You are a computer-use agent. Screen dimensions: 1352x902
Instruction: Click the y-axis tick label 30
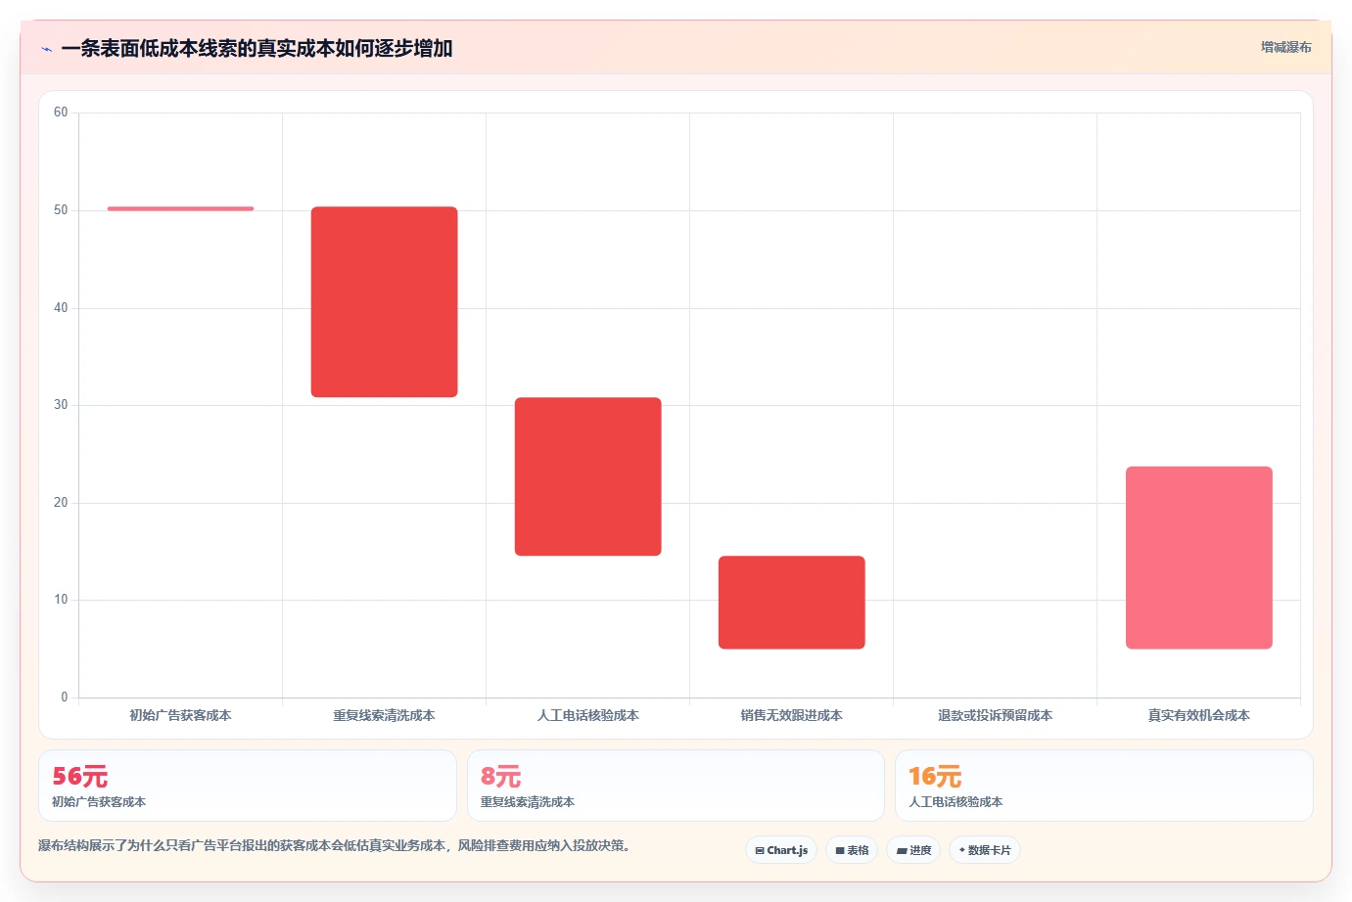pos(61,405)
